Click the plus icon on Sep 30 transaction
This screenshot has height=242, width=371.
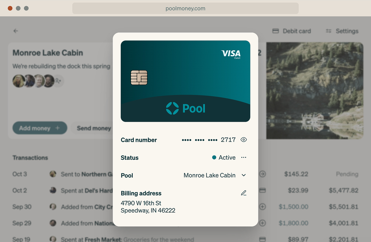262,207
